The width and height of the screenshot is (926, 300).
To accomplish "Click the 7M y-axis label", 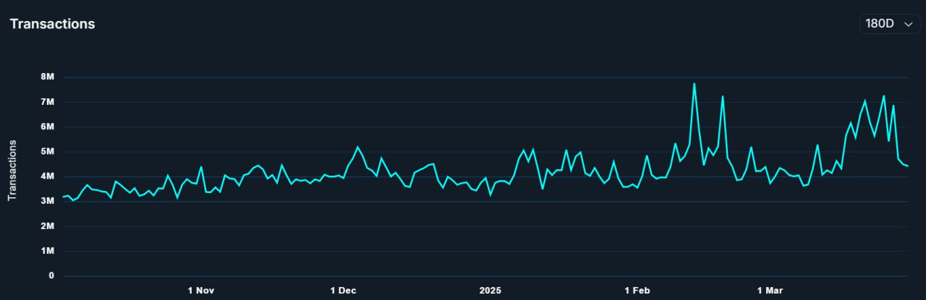I will (x=47, y=102).
